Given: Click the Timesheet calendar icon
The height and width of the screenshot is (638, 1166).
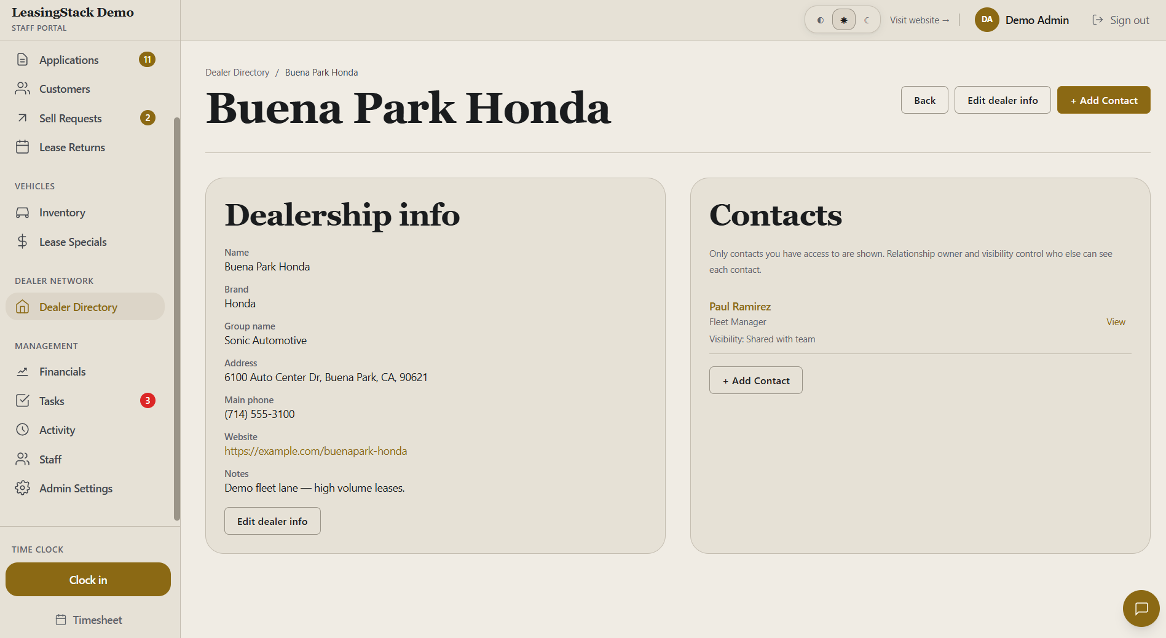Looking at the screenshot, I should coord(61,620).
